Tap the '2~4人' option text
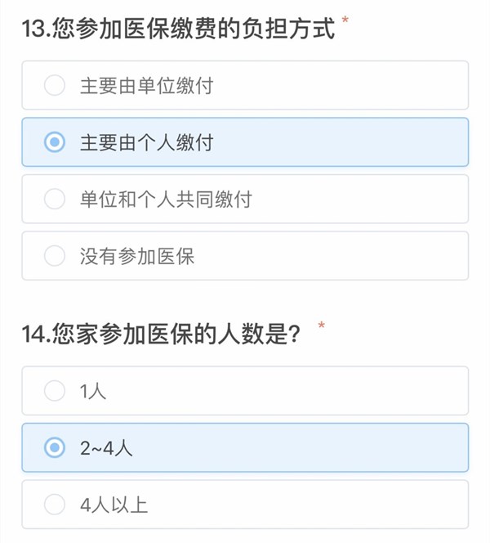The width and height of the screenshot is (490, 543). click(106, 447)
